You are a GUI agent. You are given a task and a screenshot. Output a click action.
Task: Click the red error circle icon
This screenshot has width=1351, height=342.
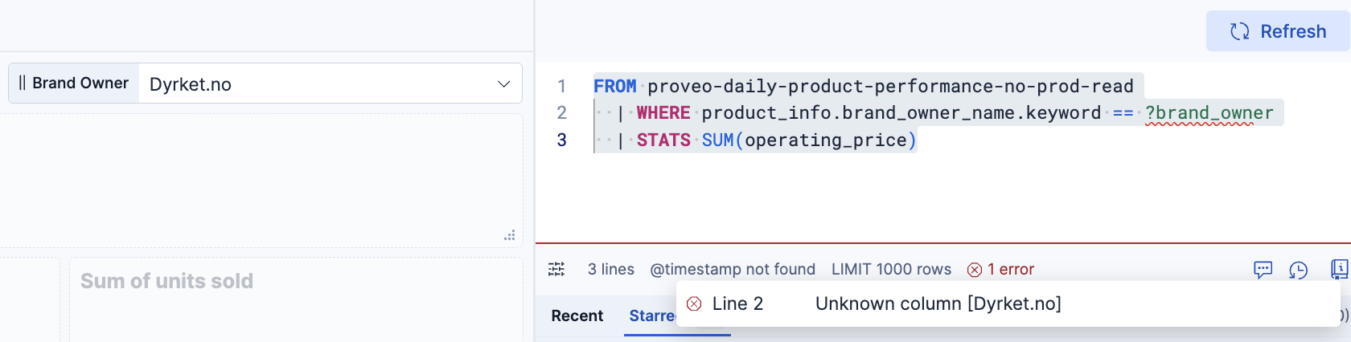975,270
